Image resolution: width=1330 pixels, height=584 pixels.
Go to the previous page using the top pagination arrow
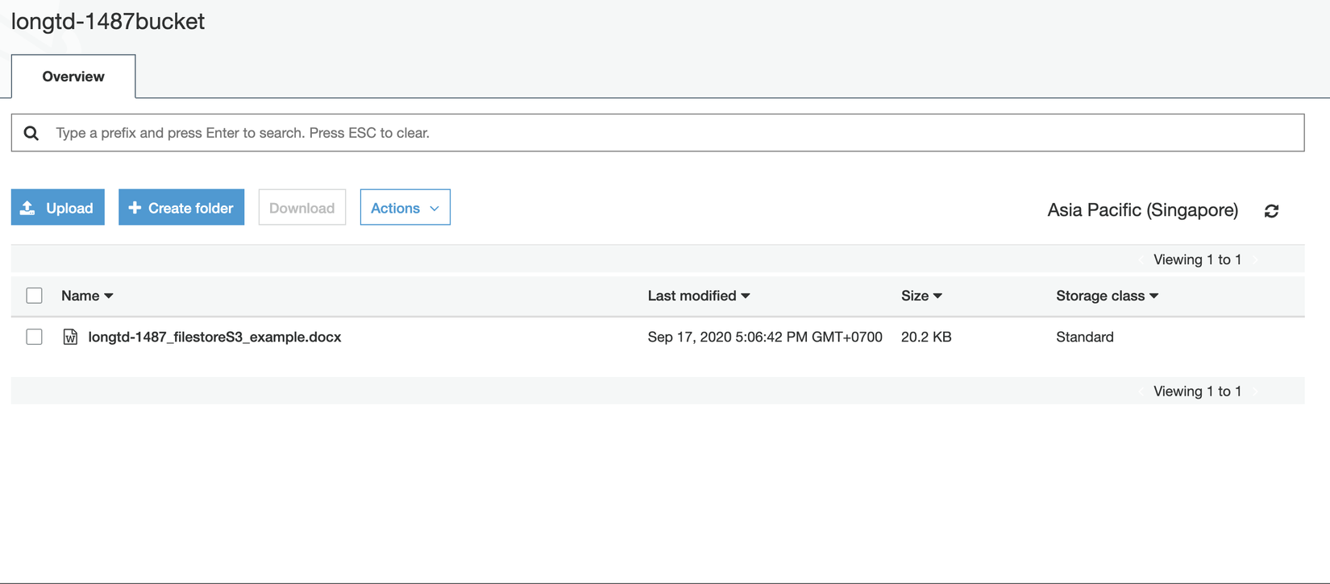[1141, 259]
